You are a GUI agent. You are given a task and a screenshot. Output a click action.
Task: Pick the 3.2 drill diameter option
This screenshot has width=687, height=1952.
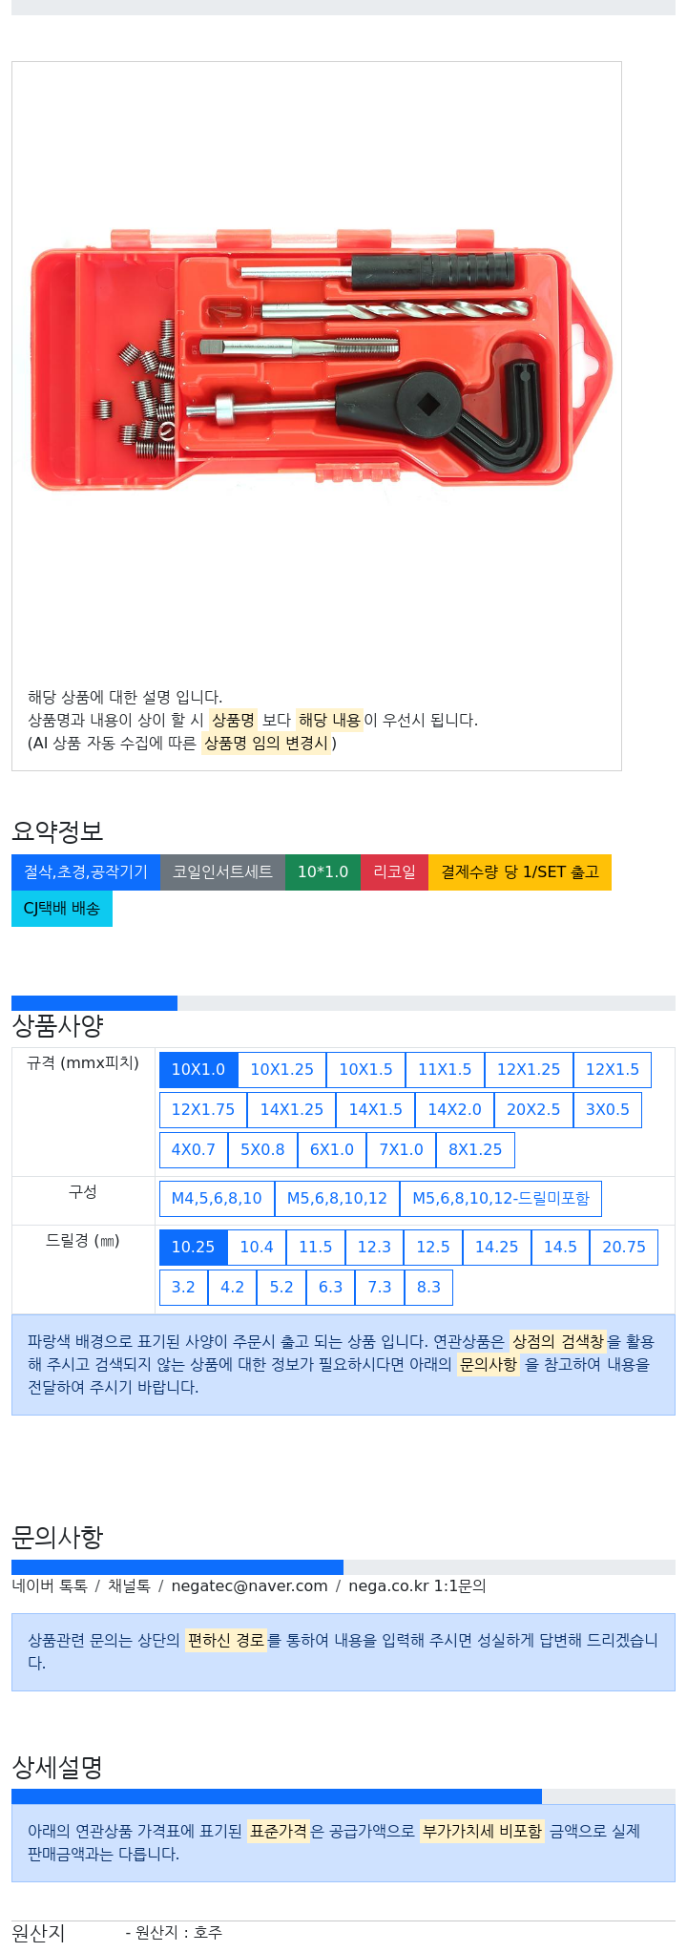(x=183, y=1288)
